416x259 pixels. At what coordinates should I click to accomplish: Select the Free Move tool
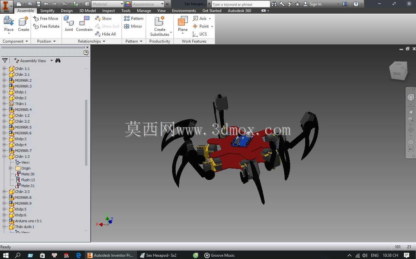(46, 19)
